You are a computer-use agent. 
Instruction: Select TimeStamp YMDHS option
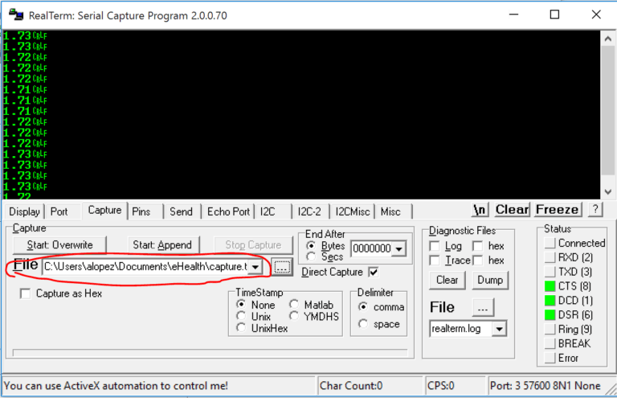coord(294,316)
